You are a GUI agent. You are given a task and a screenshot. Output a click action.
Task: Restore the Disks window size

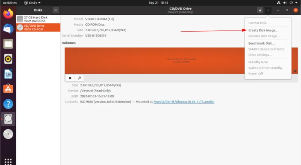[x=287, y=11]
